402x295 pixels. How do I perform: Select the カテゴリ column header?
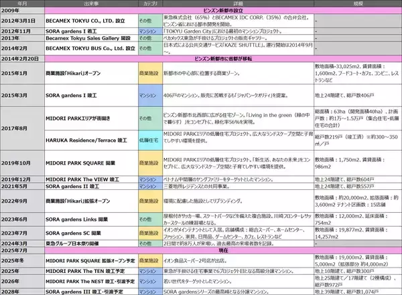pos(149,3)
